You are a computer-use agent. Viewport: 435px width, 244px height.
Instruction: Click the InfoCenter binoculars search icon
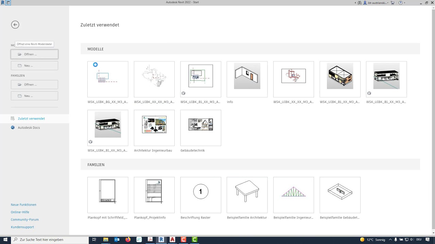[360, 3]
